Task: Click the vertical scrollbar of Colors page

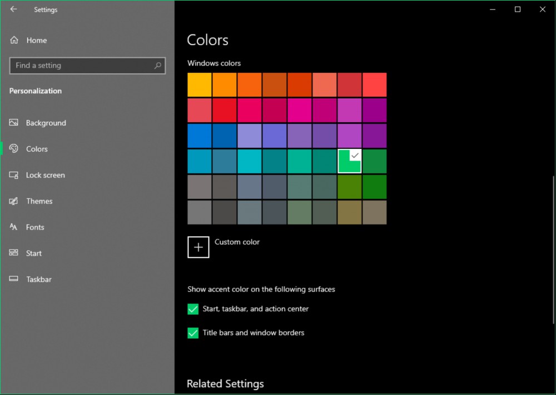Action: coord(553,250)
